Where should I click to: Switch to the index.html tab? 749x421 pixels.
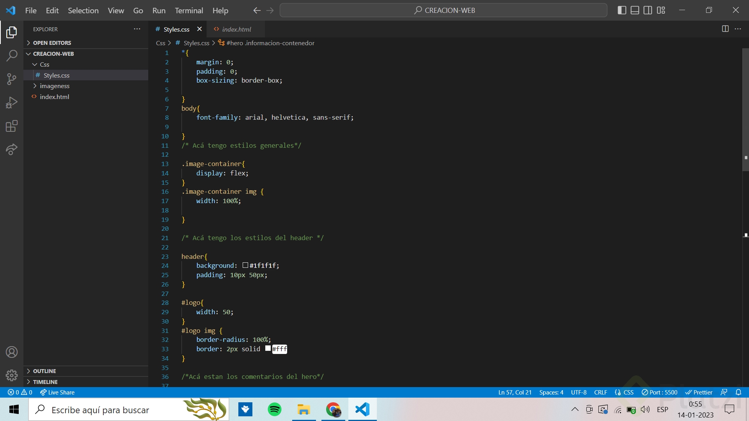[x=236, y=29]
